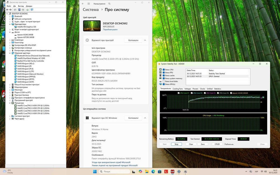The height and width of the screenshot is (175, 280).
Task: Click the Settings search magnifier icon
Action: [109, 4]
